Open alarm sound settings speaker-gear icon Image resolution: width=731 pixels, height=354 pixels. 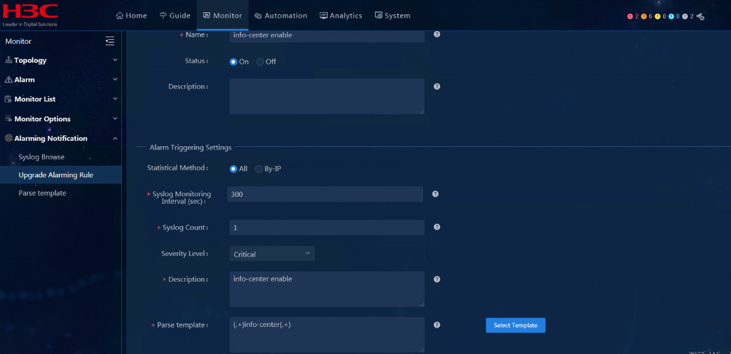701,17
